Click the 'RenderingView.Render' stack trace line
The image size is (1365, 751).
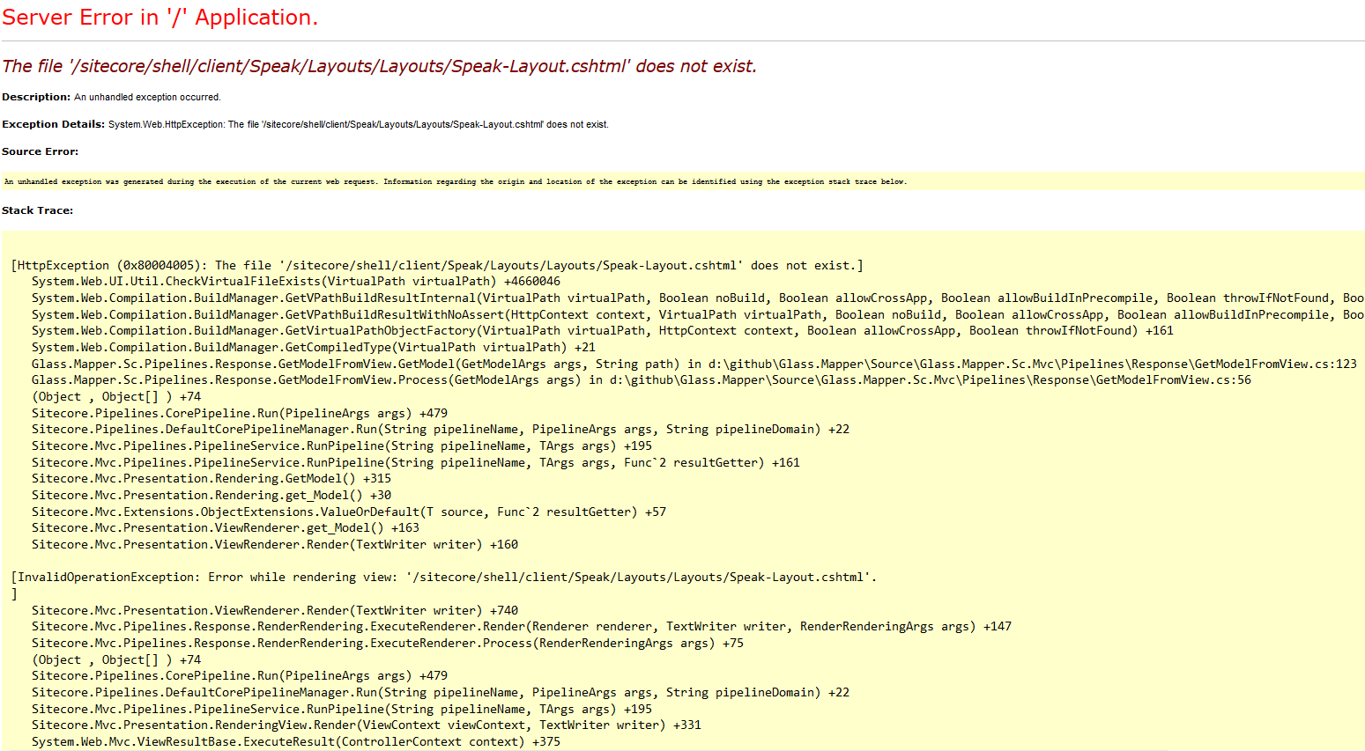[x=366, y=725]
